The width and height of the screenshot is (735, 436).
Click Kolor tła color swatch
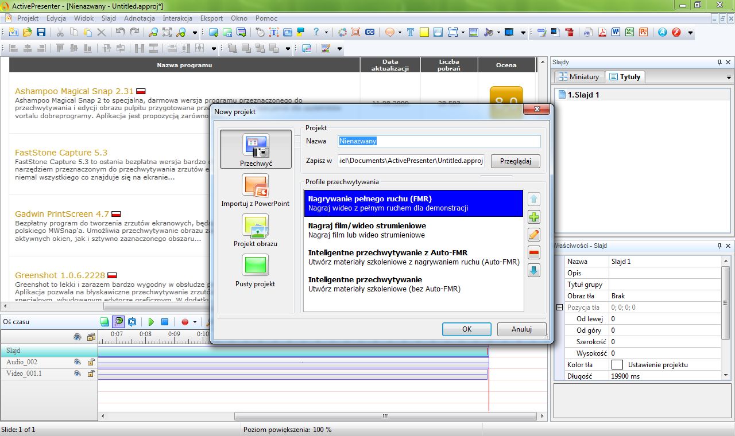pyautogui.click(x=617, y=364)
